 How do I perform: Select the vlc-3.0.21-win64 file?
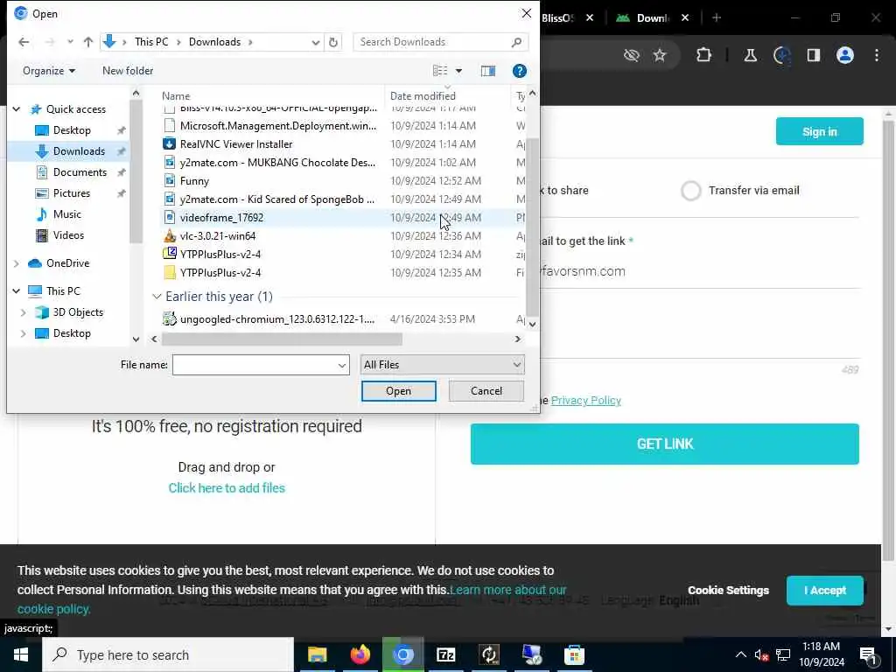[218, 236]
